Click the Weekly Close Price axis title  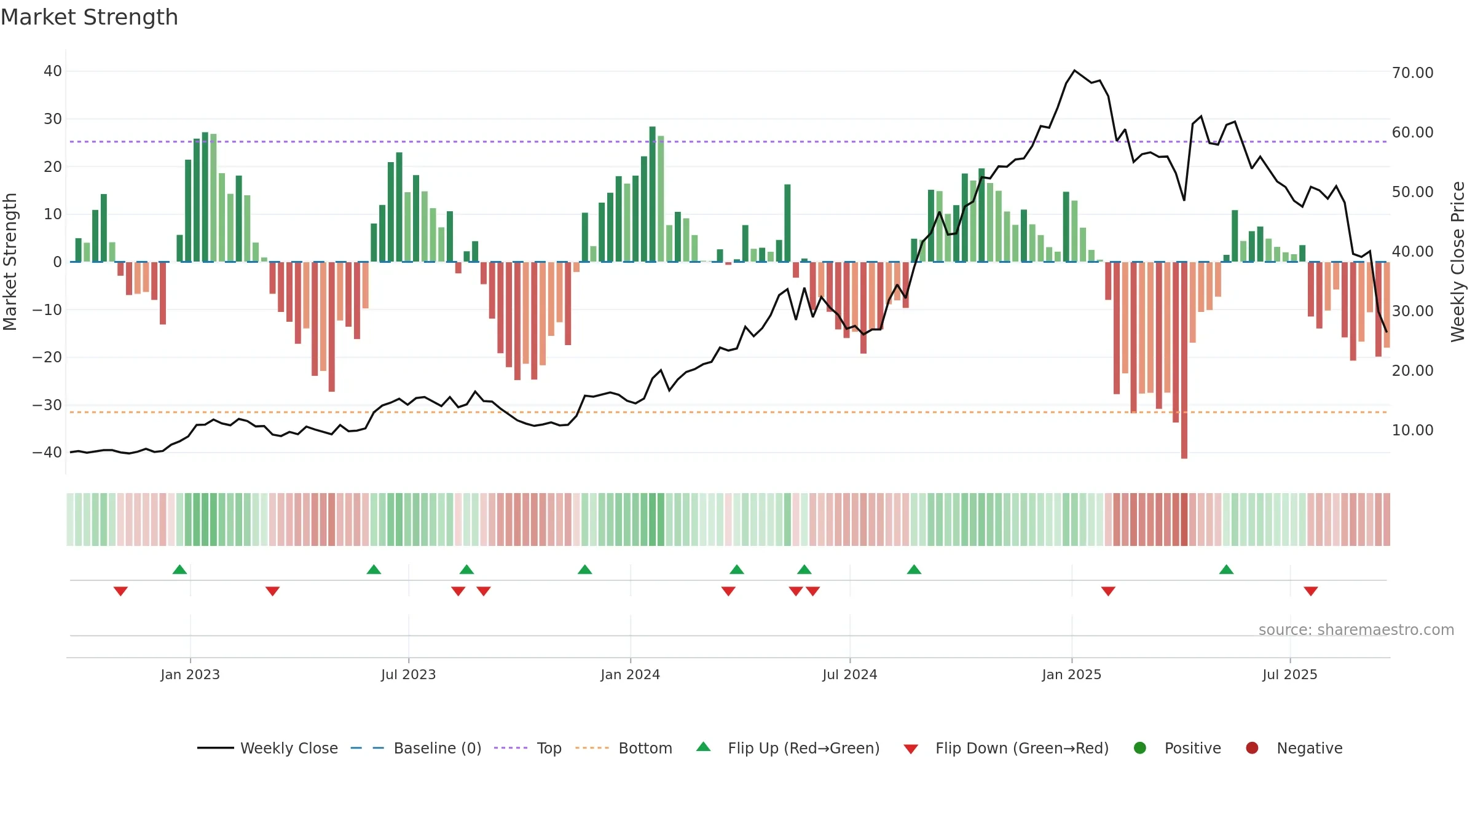1458,262
